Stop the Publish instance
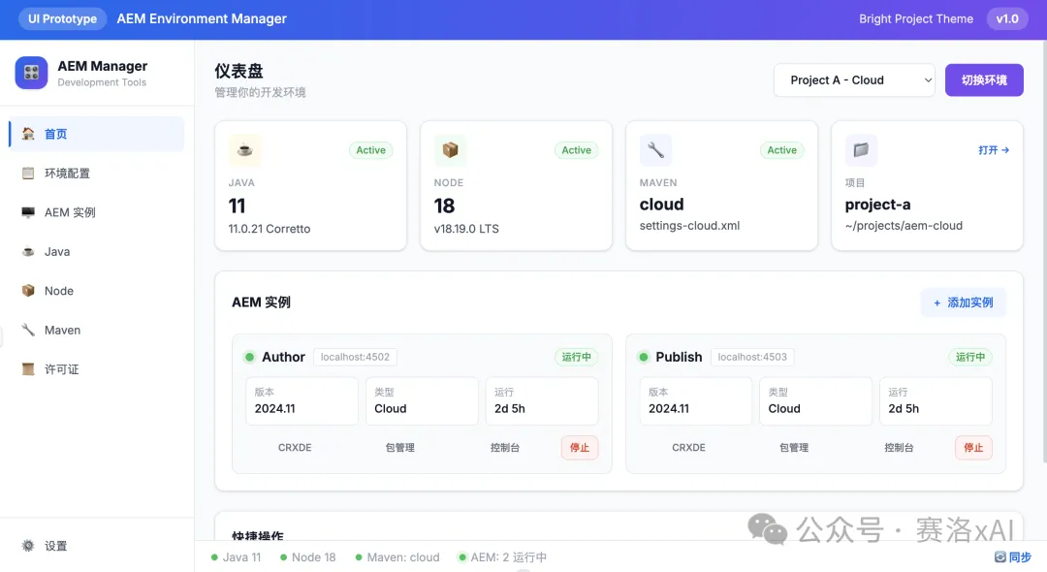Viewport: 1047px width, 572px height. point(973,448)
